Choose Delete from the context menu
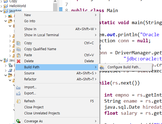The width and height of the screenshot is (162, 124). [57, 61]
